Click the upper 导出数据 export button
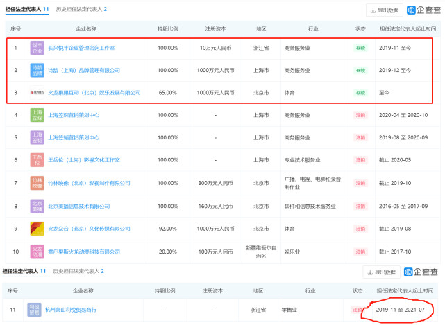 coord(385,10)
